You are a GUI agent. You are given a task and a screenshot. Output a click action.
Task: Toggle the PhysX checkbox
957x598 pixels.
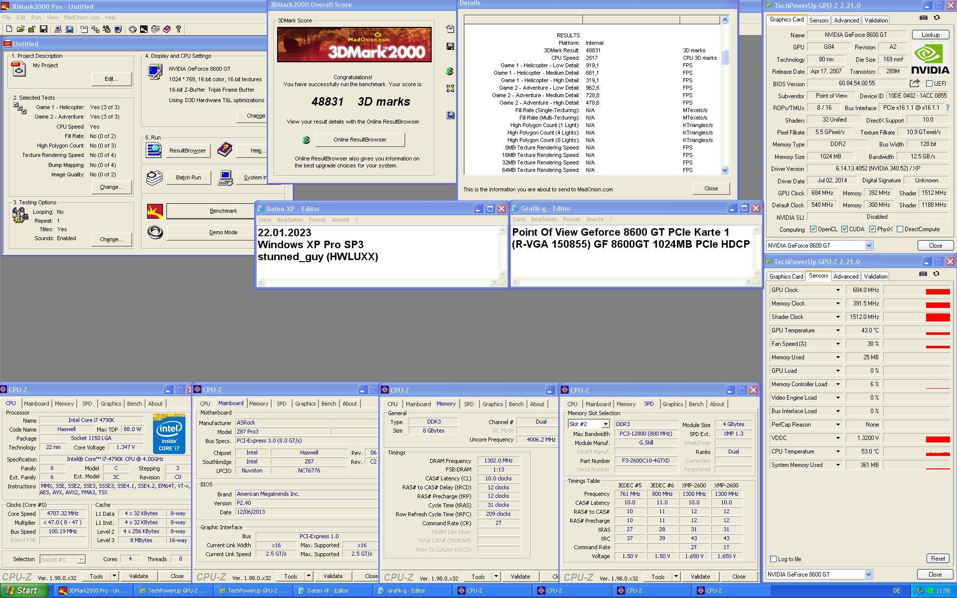click(x=873, y=229)
